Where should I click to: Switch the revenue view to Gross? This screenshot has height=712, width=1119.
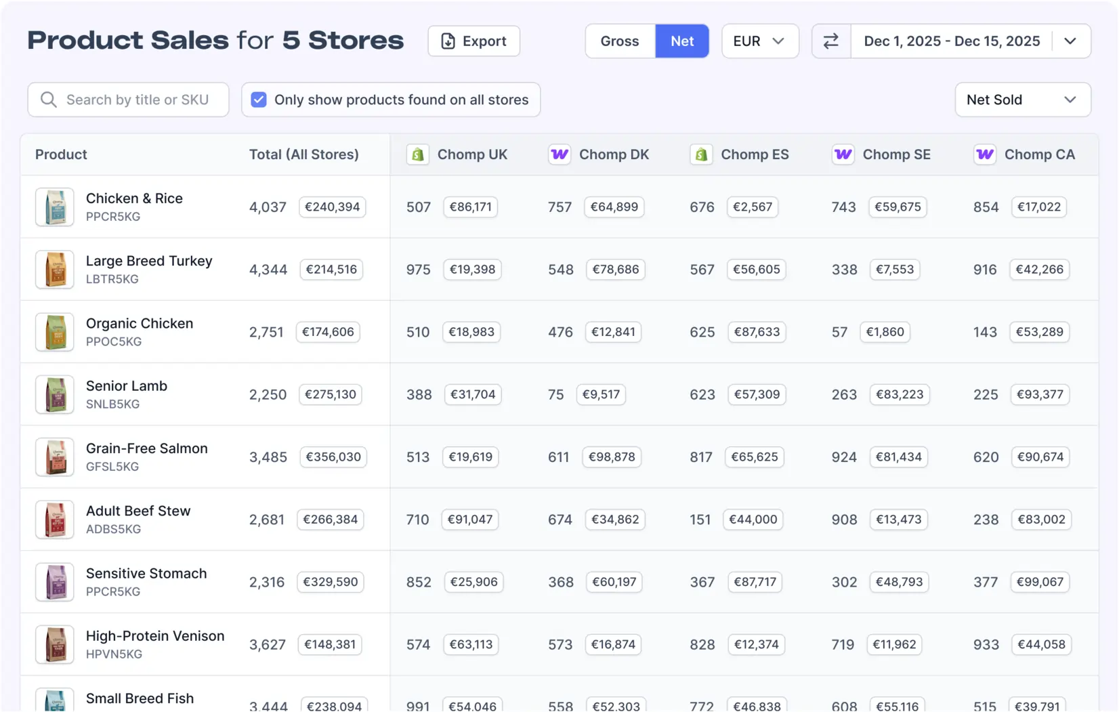tap(618, 41)
